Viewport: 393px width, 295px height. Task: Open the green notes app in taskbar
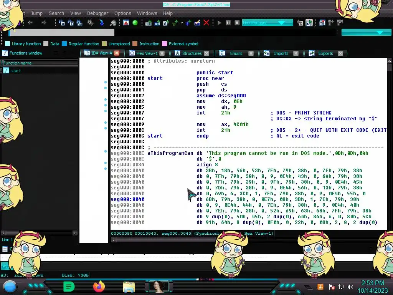click(x=69, y=287)
